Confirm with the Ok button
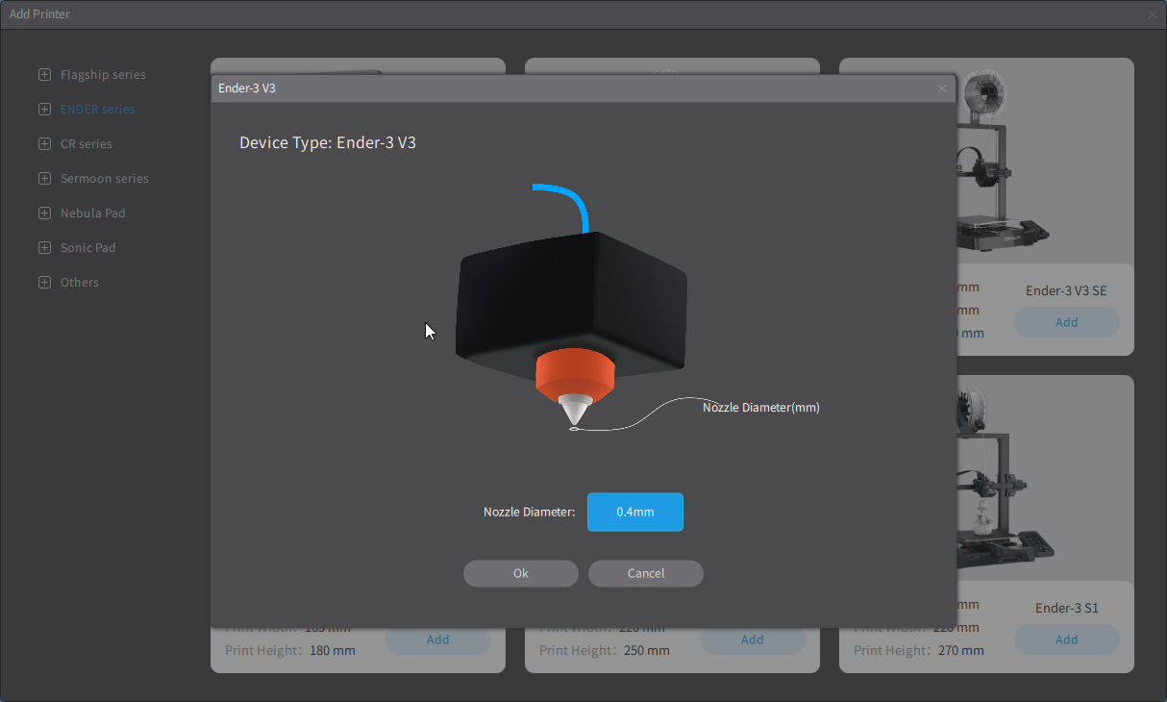1167x702 pixels. [521, 573]
